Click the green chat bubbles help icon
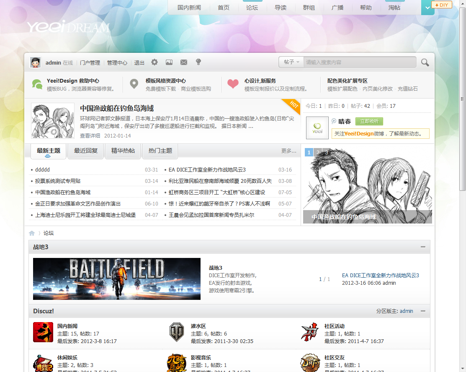The width and height of the screenshot is (466, 372). [37, 85]
